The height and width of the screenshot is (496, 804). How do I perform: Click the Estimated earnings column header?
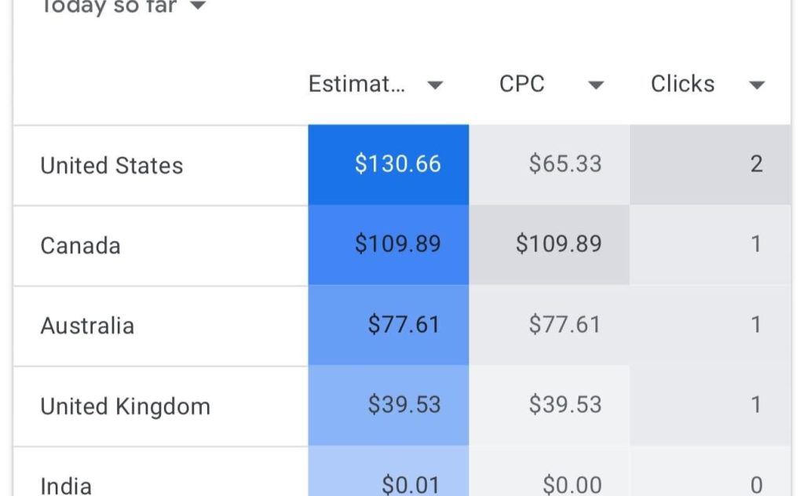[x=357, y=84]
